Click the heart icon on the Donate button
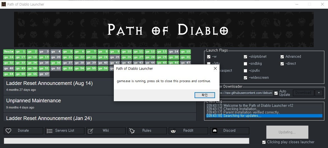Viewport: 328px width, 148px height. pos(8,131)
